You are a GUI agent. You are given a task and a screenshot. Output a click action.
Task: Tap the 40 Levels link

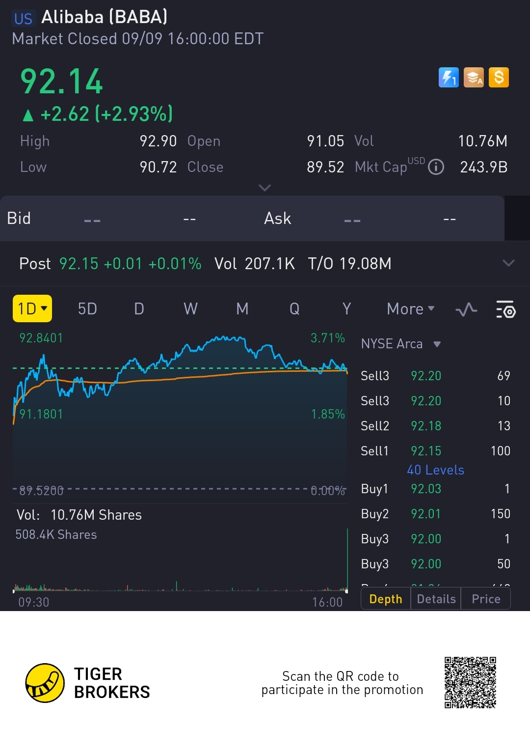point(435,470)
